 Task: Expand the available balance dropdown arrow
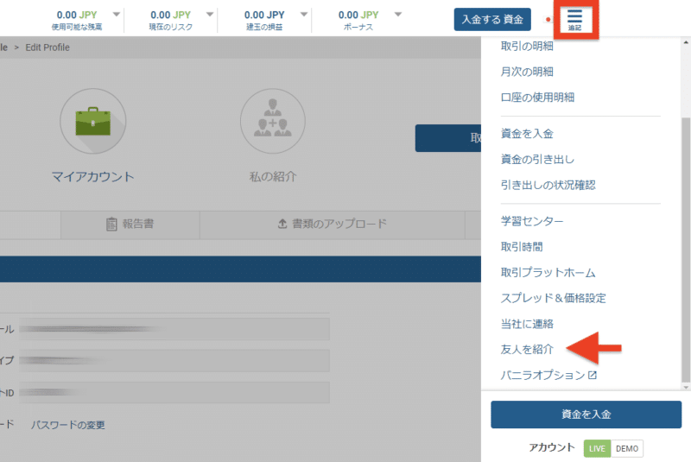tap(117, 15)
